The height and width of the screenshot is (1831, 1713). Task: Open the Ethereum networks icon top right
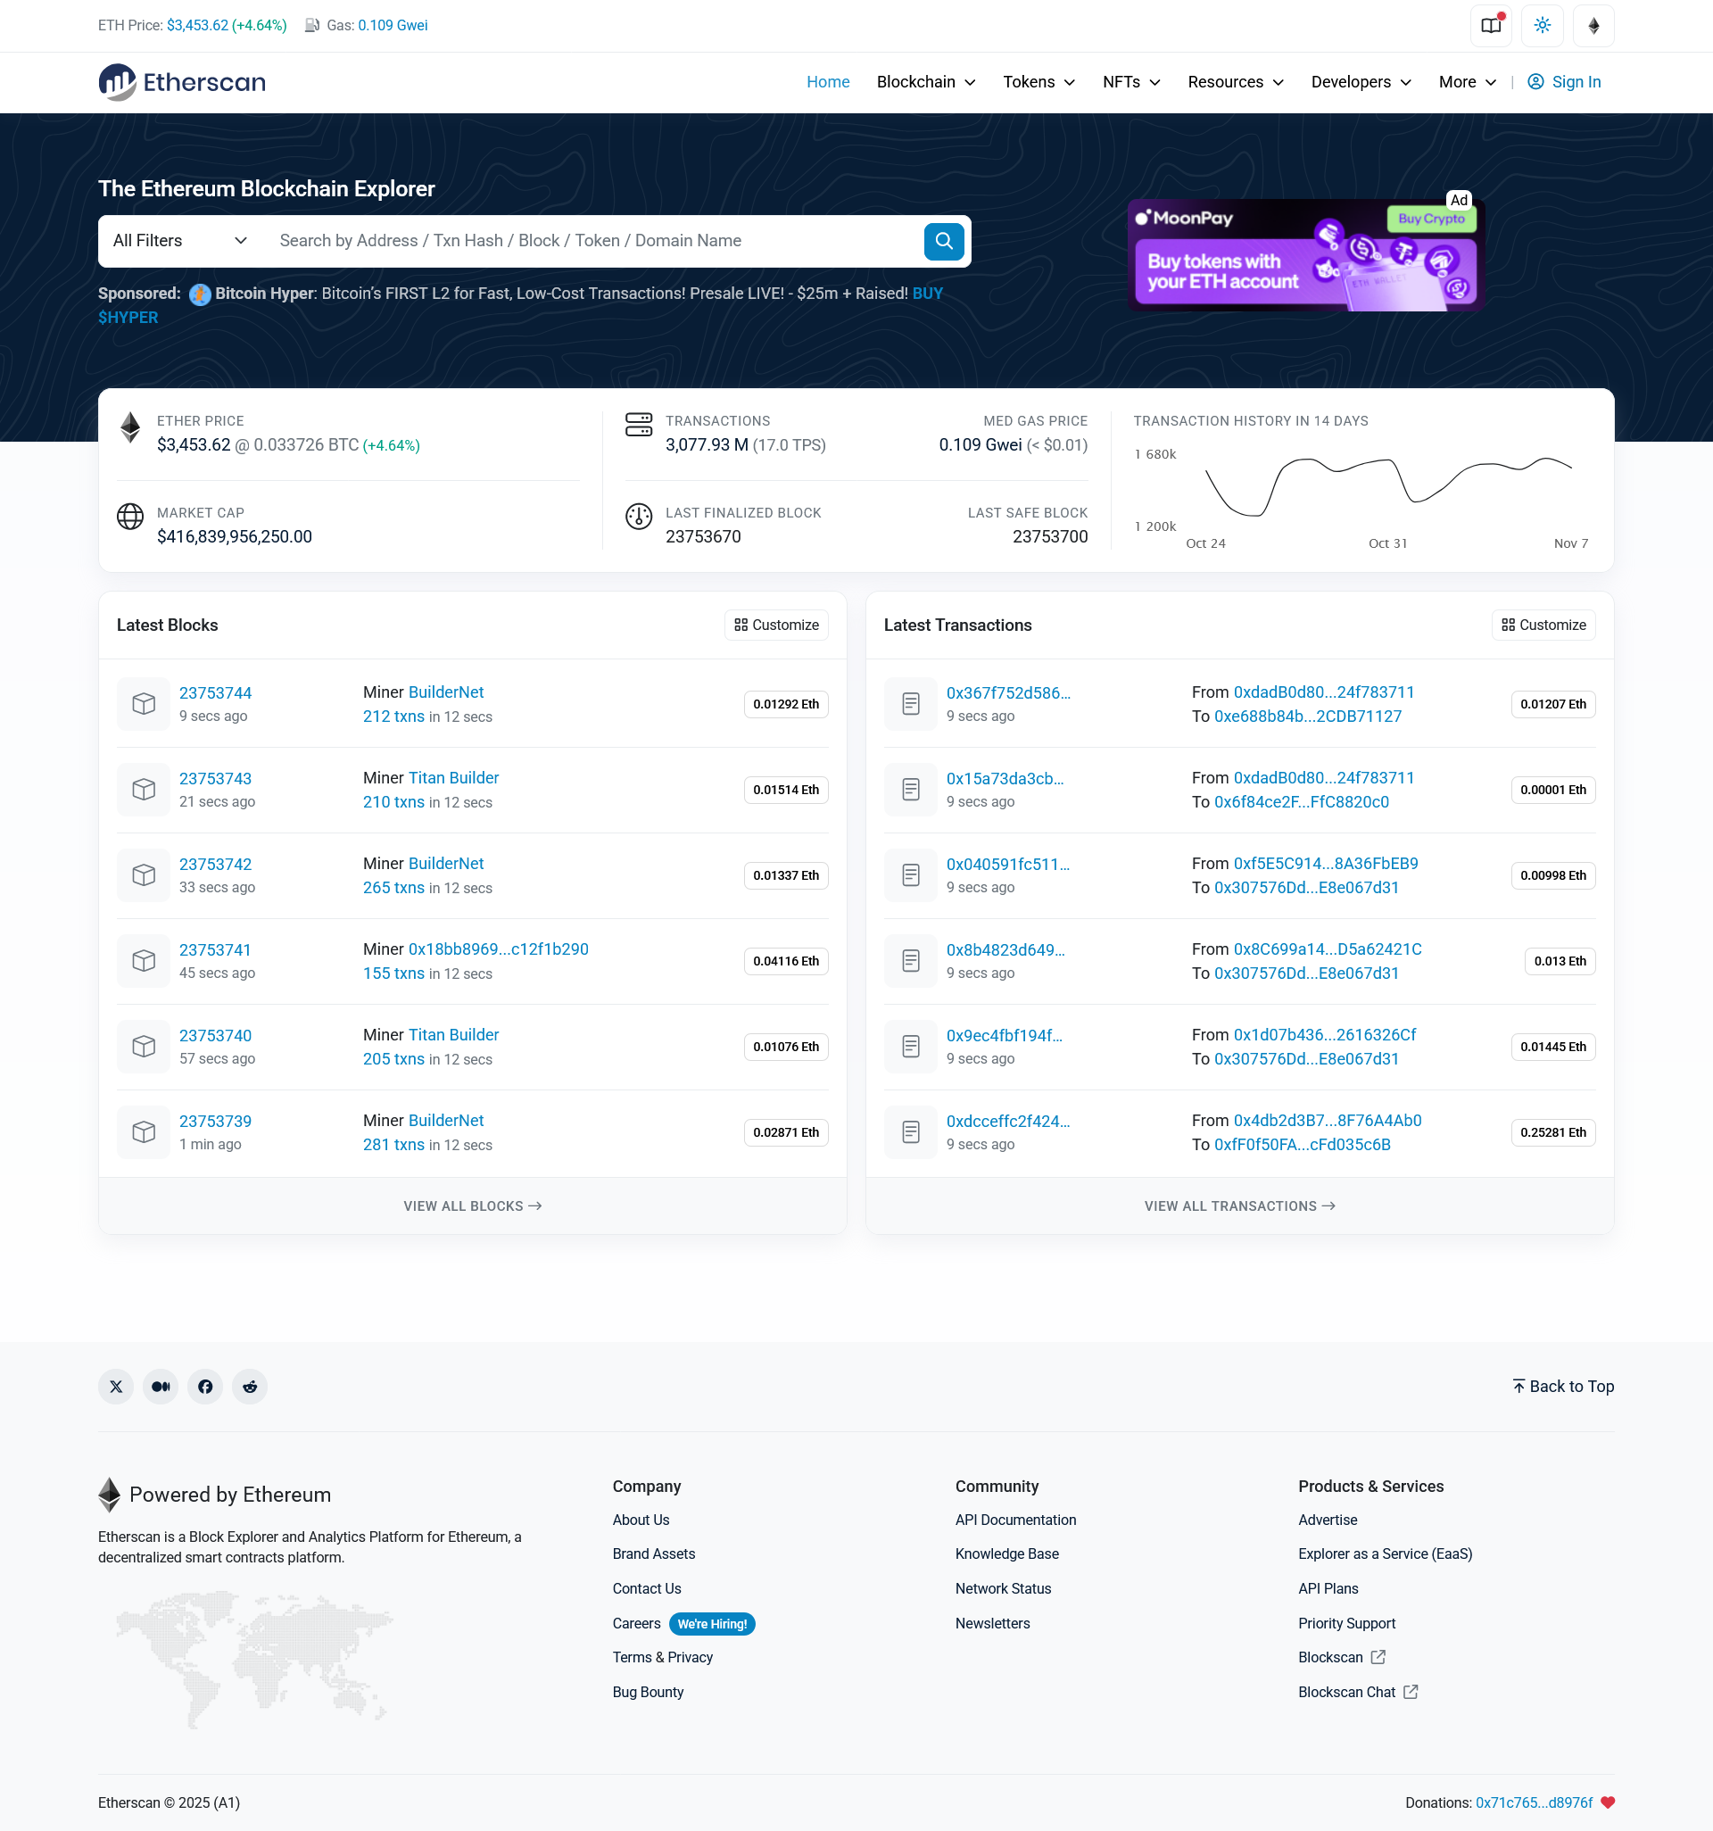1594,25
